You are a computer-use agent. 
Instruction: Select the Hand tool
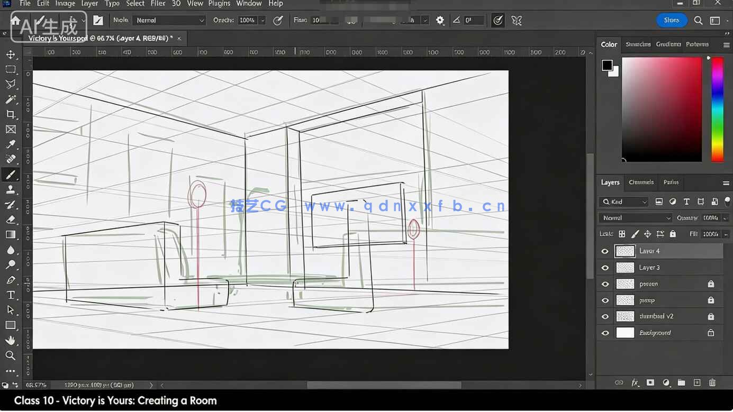[11, 340]
